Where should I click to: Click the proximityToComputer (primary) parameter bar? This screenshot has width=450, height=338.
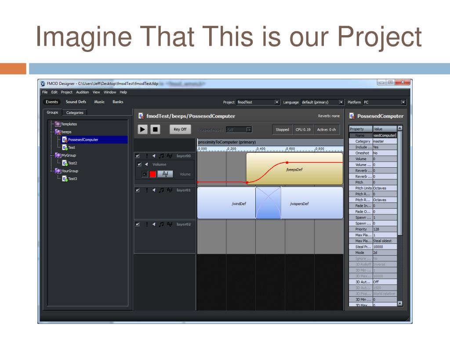coord(270,142)
